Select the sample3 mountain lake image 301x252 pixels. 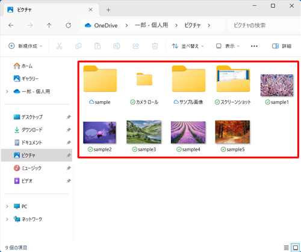coord(144,136)
